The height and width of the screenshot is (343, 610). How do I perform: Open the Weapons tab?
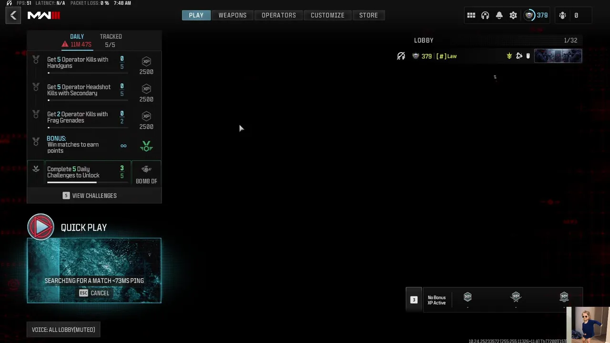point(233,15)
